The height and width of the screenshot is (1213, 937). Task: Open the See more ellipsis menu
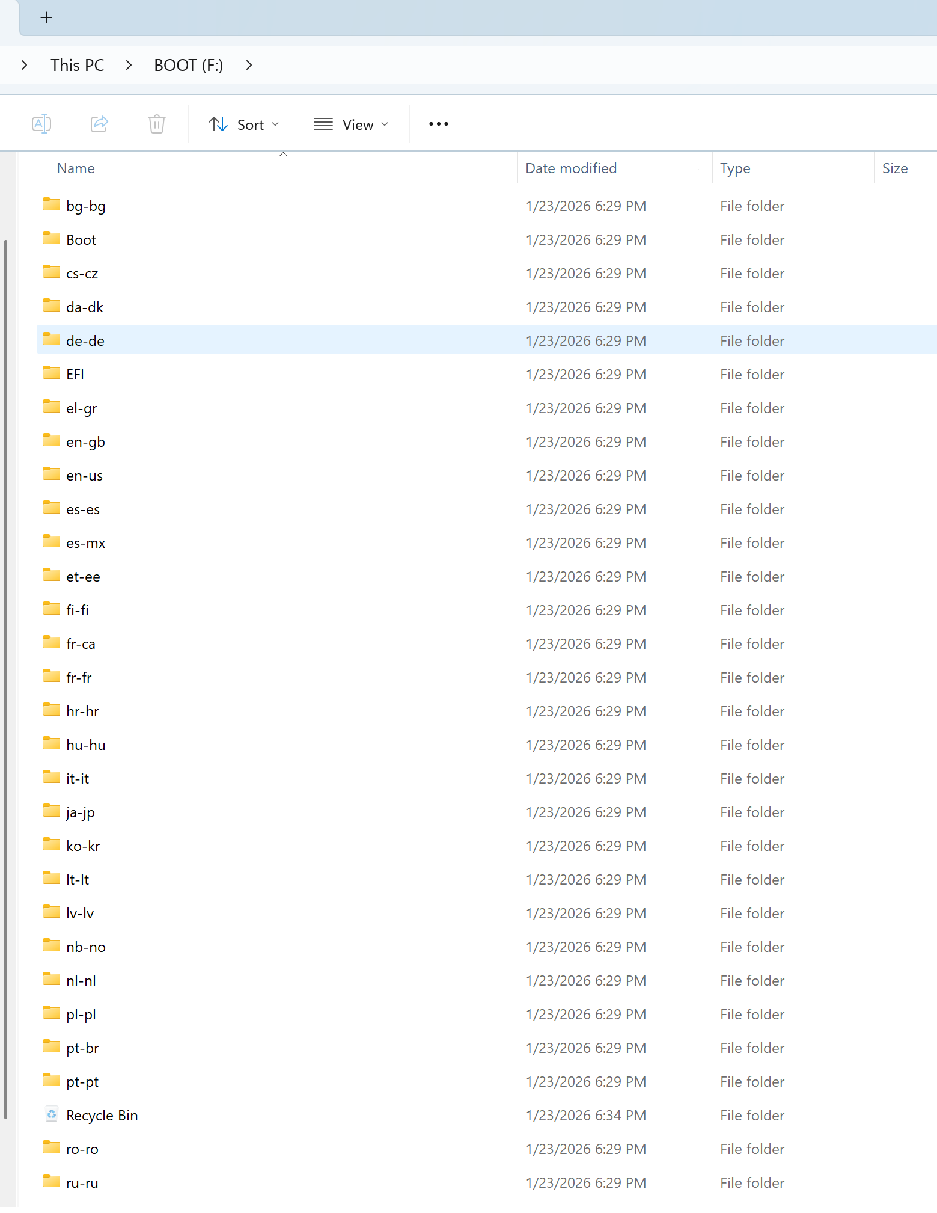point(438,124)
